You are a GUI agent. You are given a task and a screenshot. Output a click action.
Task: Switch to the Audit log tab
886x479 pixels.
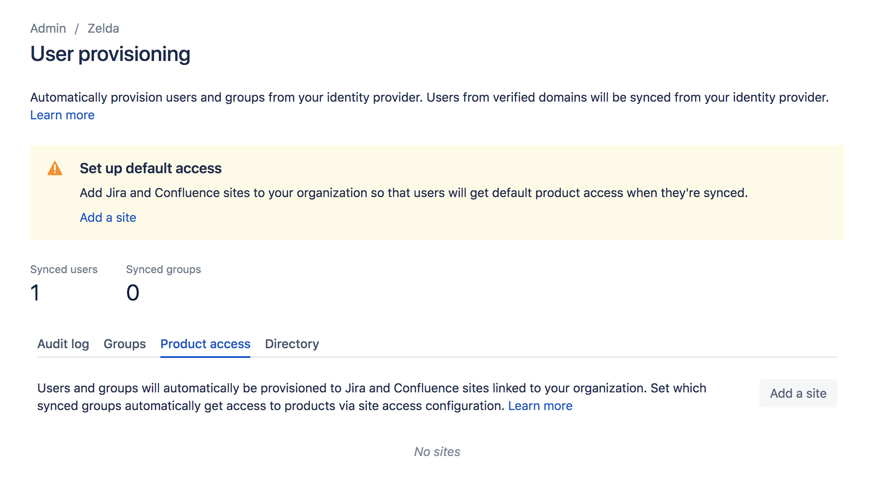point(63,344)
